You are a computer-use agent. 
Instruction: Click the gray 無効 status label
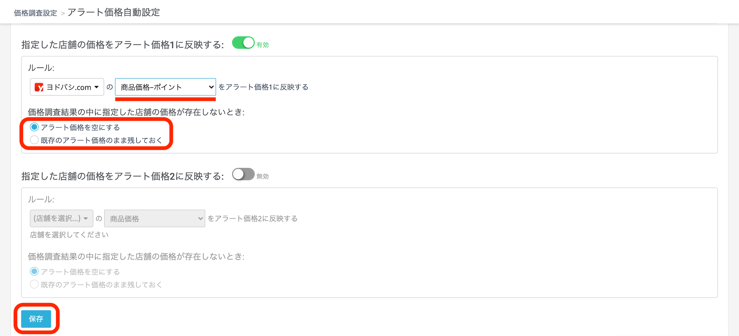pos(263,176)
